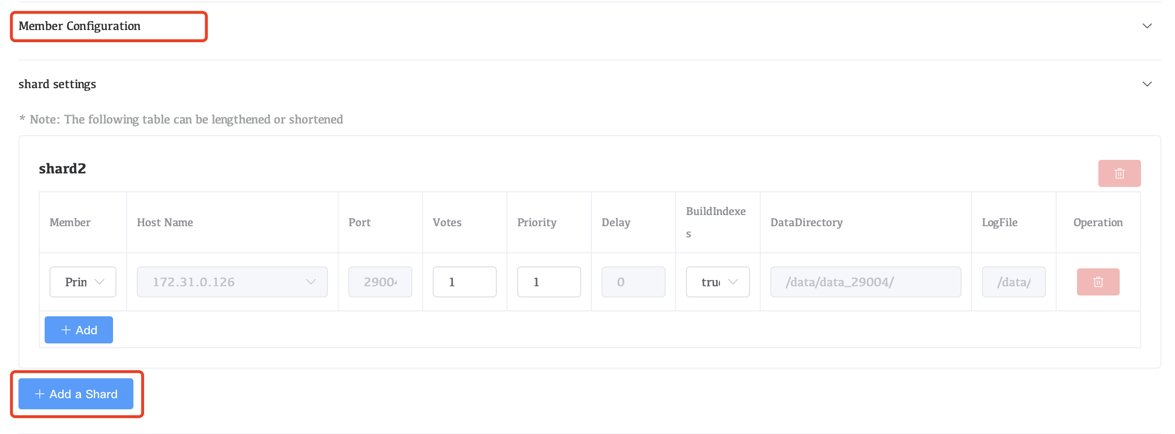
Task: Click the Host Name column header
Action: (x=165, y=222)
